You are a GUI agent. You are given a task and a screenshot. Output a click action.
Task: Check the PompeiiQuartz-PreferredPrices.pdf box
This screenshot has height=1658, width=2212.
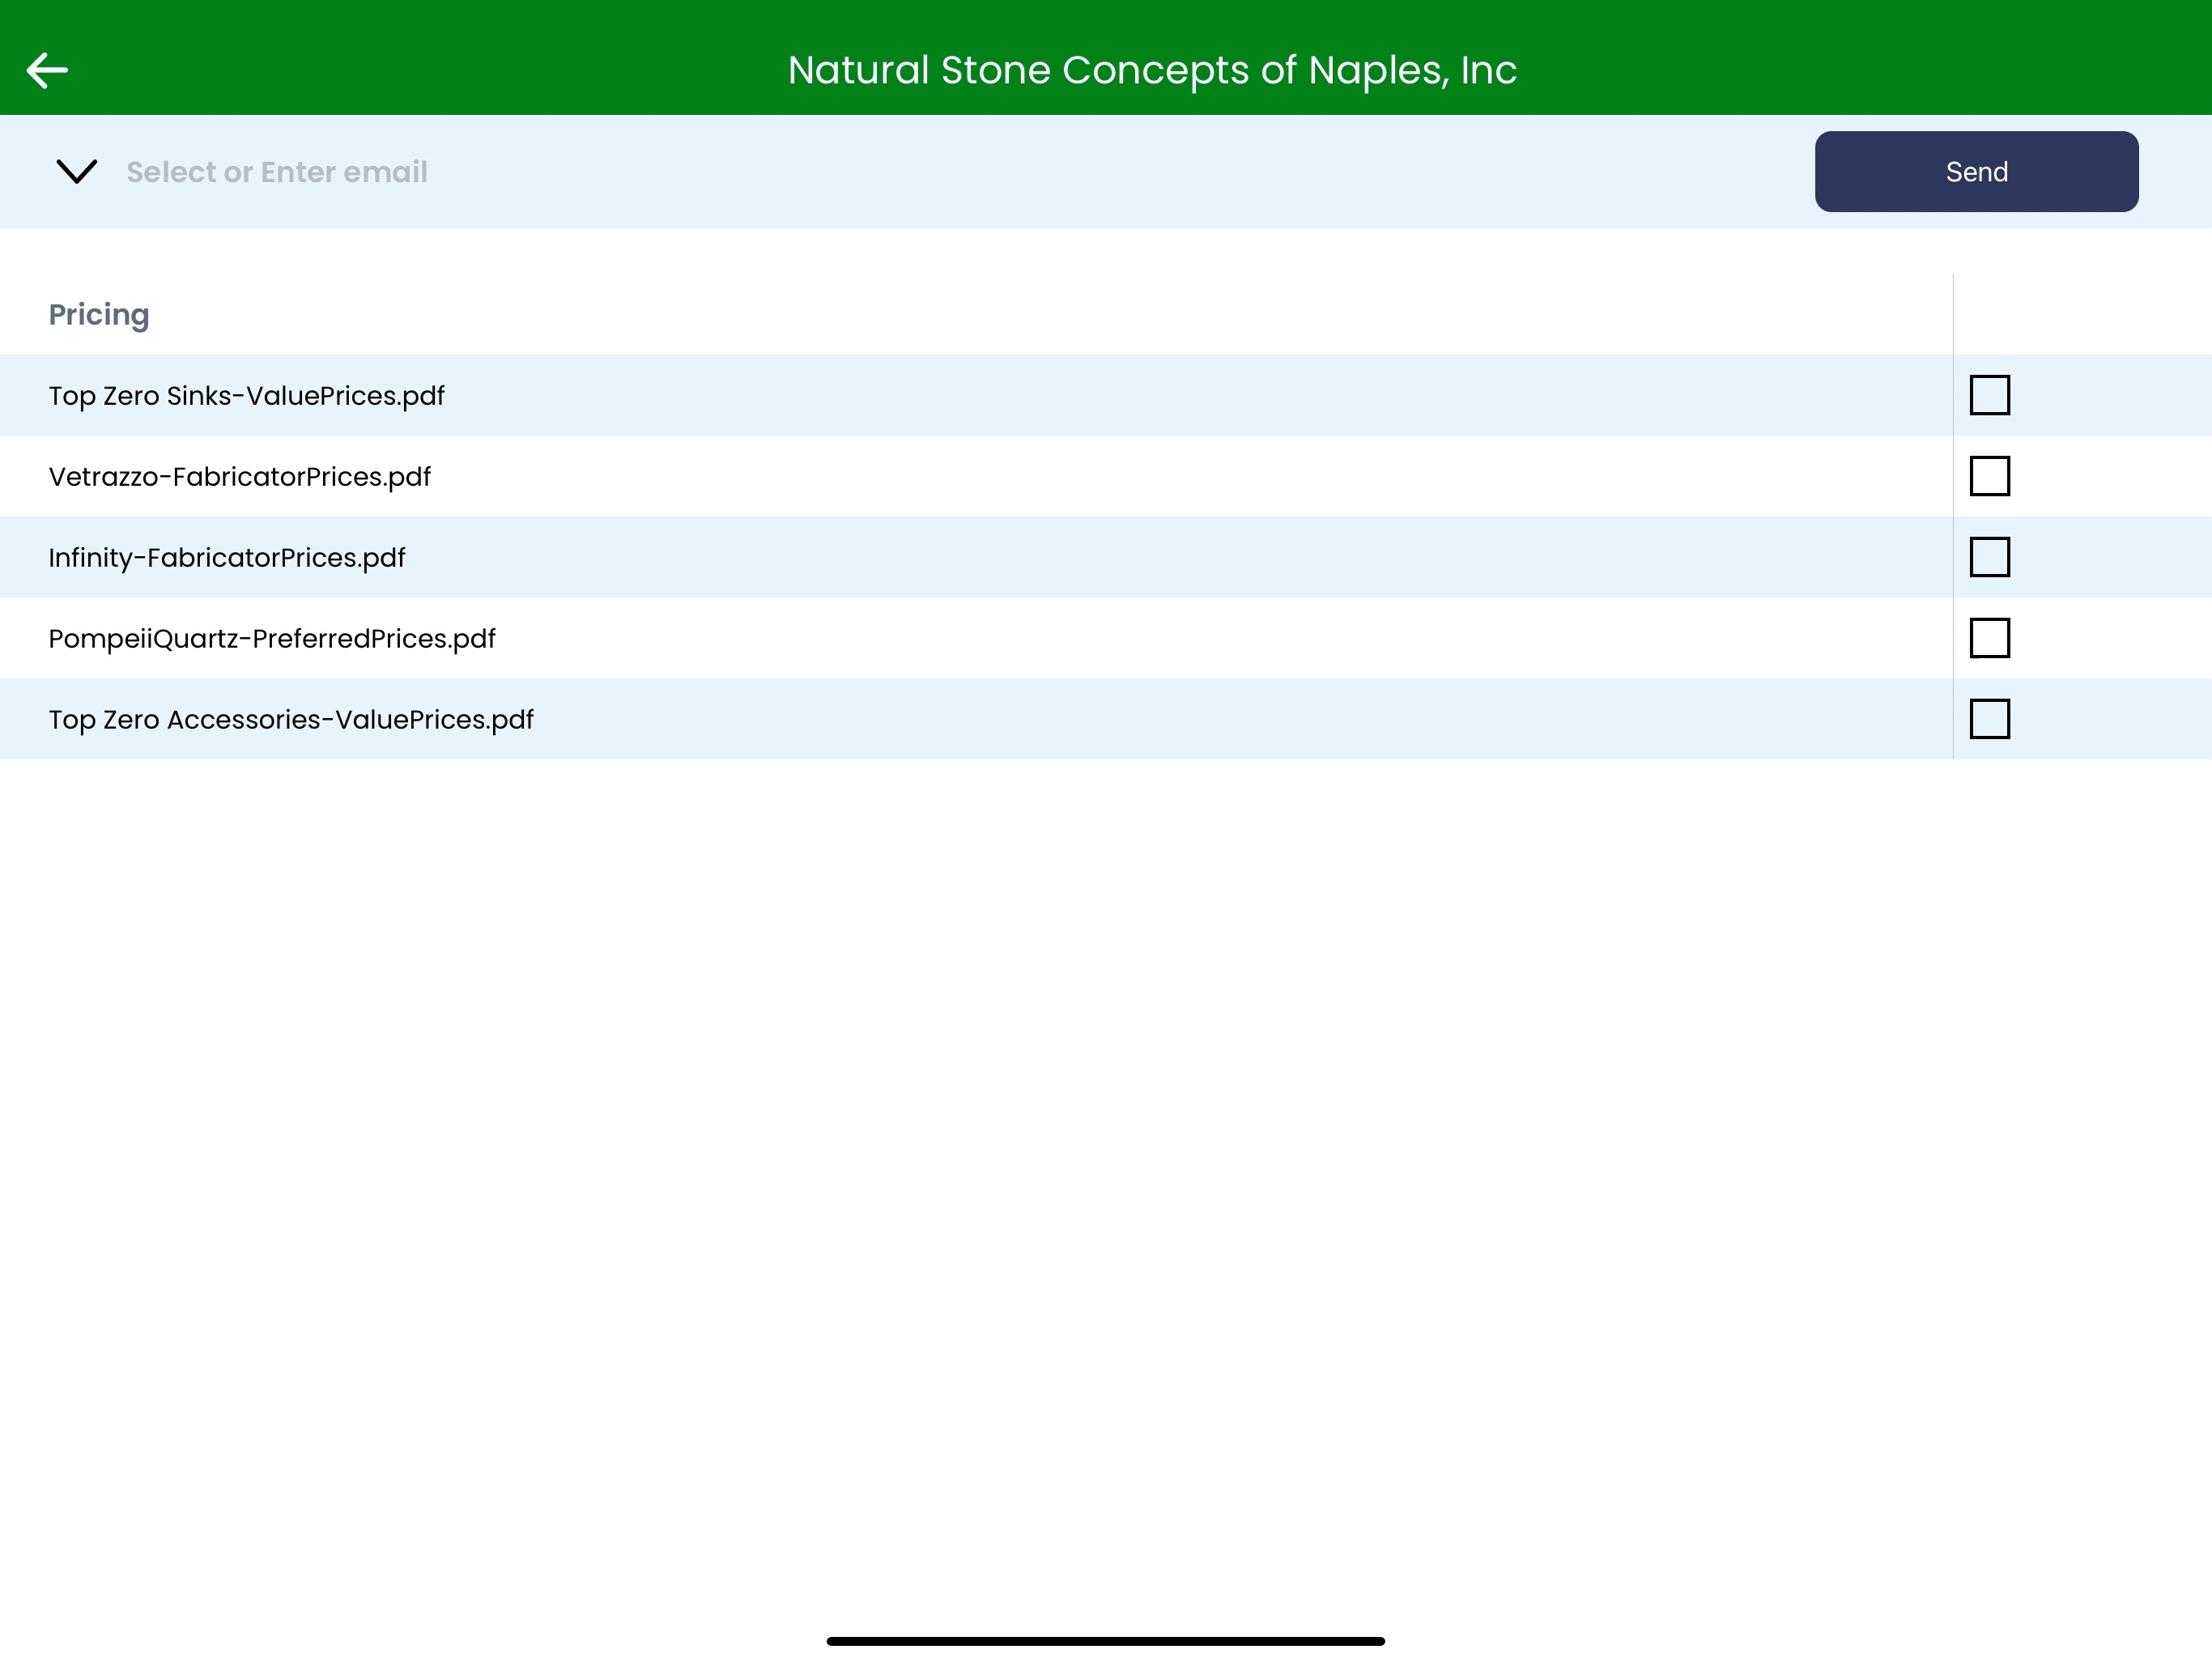tap(1989, 638)
